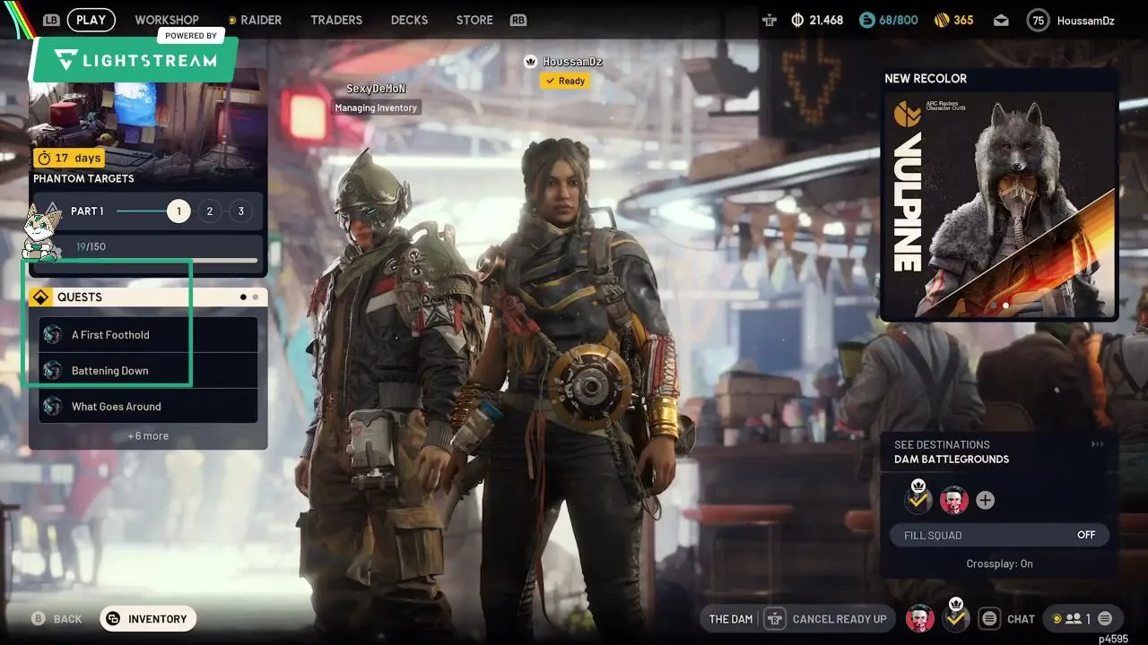
Task: Click the B button BACK prompt
Action: (57, 619)
